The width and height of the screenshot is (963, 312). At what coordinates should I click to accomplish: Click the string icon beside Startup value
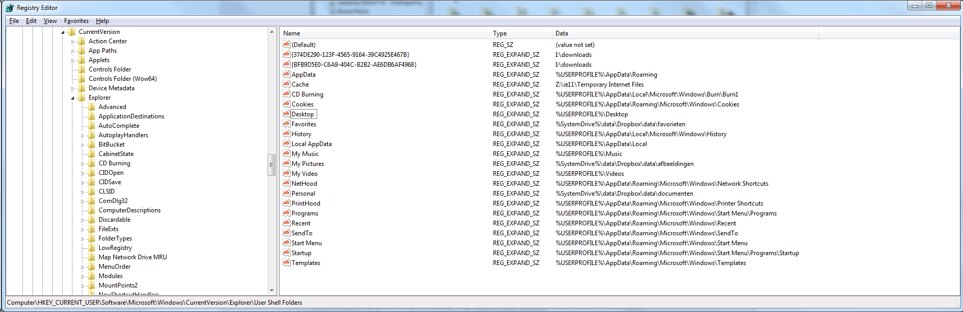[x=286, y=253]
